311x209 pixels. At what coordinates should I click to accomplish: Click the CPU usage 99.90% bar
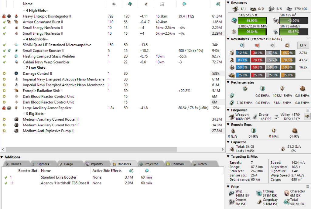click(252, 20)
